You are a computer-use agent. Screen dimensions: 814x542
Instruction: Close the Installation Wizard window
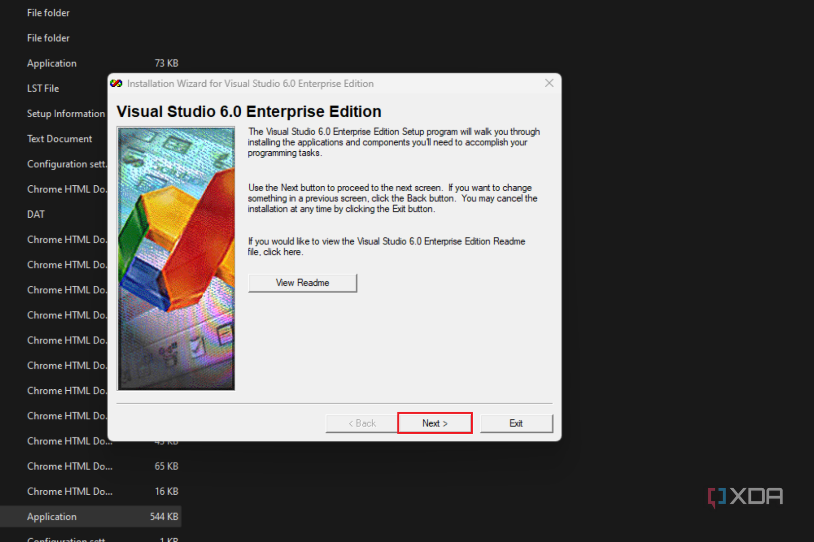549,83
